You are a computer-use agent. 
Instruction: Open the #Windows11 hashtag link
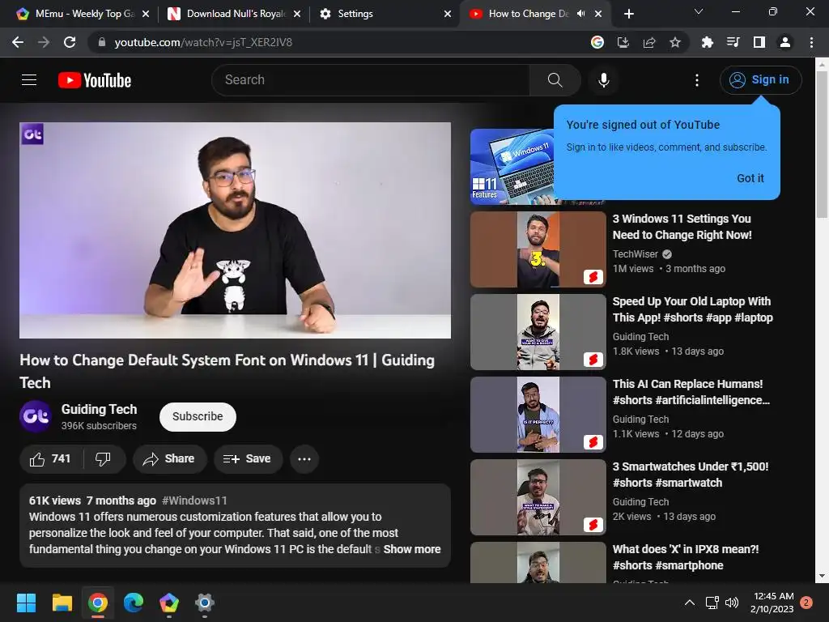pos(194,501)
